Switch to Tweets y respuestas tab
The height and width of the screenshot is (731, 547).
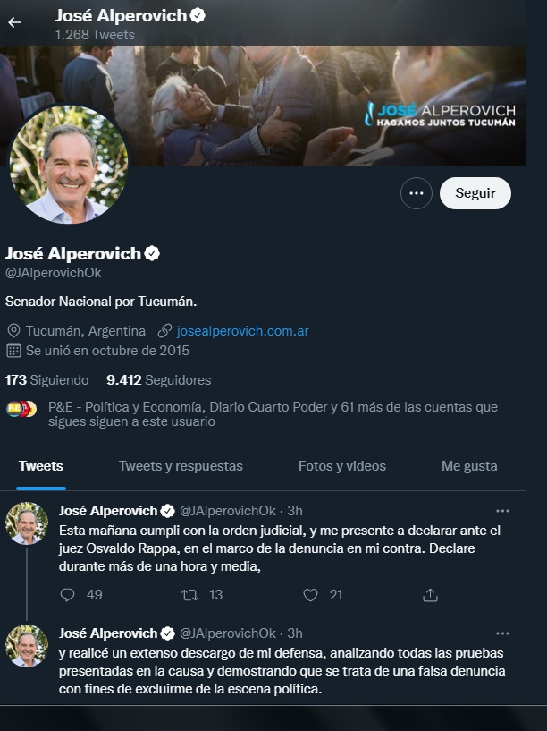coord(181,466)
